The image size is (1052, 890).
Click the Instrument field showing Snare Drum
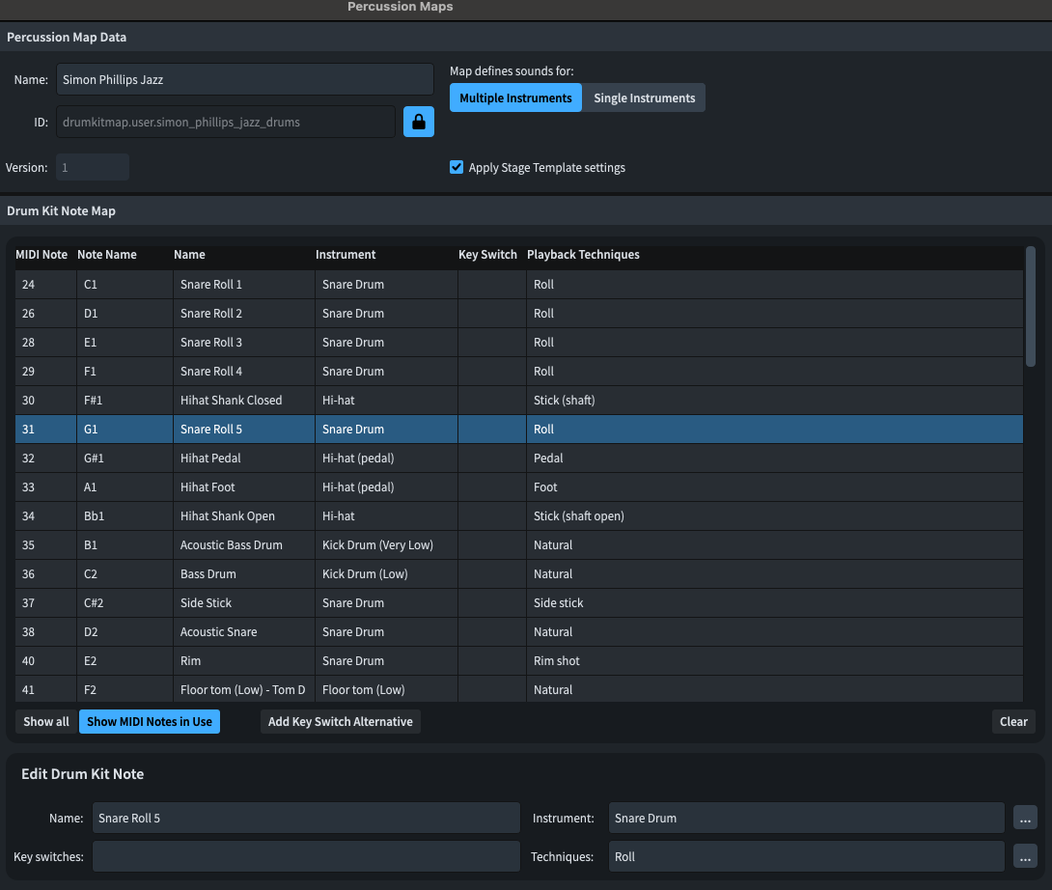pos(807,818)
